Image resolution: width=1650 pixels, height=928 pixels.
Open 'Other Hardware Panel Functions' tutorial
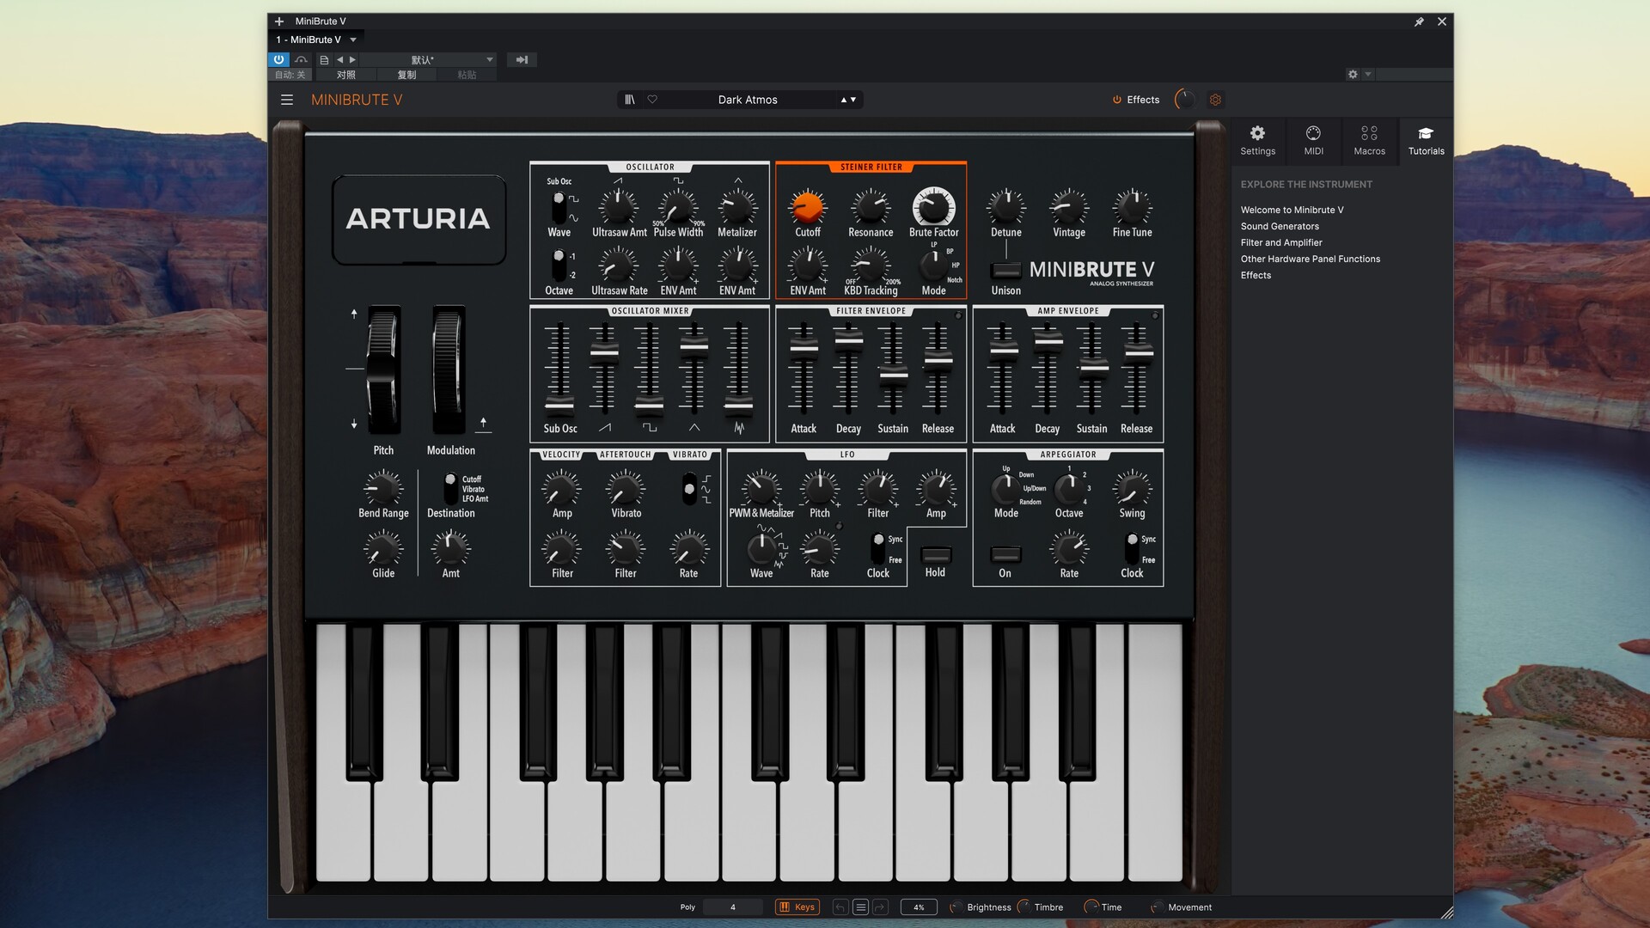coord(1310,259)
